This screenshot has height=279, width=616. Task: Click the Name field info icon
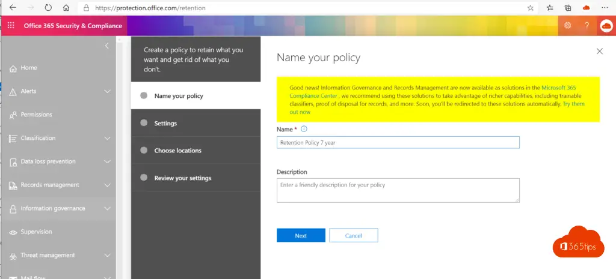(x=304, y=129)
